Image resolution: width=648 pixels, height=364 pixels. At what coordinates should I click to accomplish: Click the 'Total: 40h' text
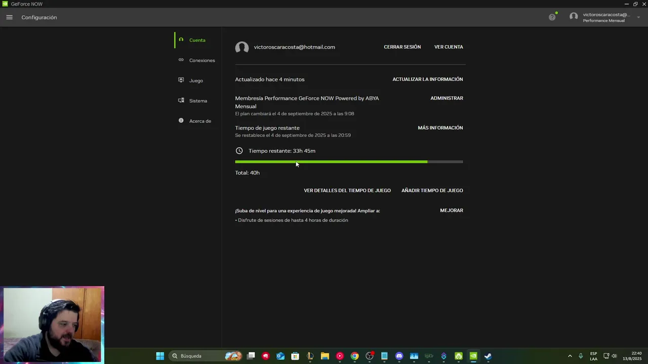(247, 173)
